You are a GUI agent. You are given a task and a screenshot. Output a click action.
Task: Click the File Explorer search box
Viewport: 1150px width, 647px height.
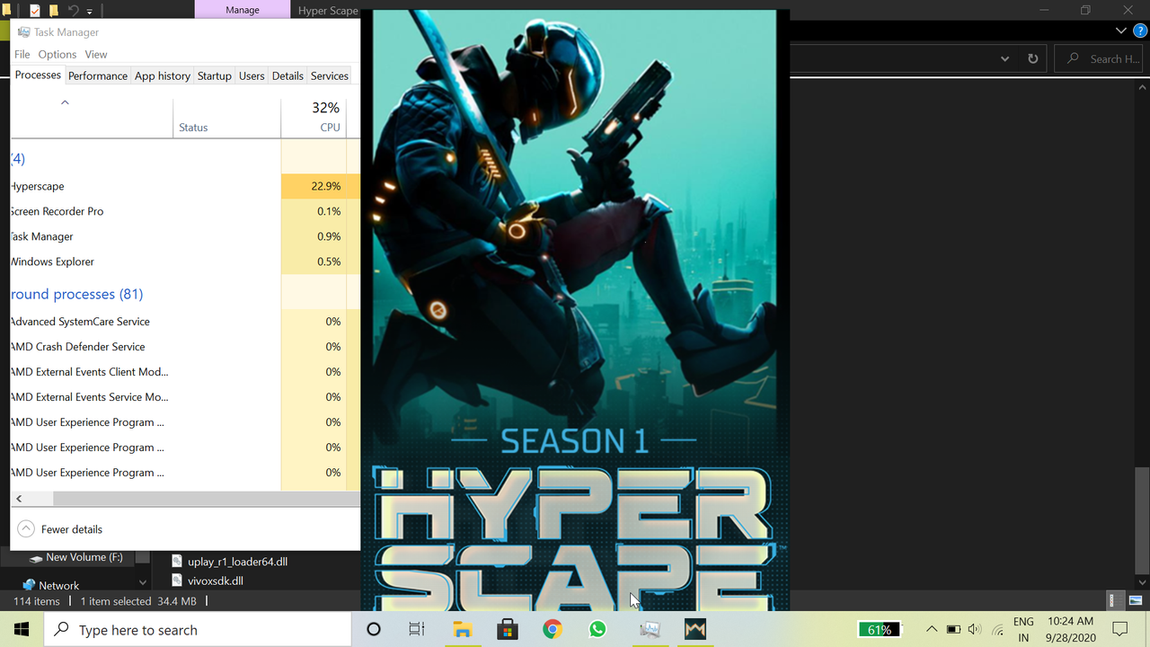[1100, 58]
